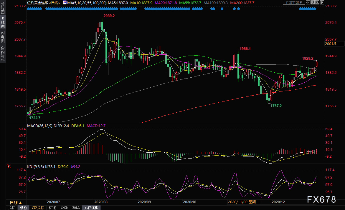Switch to 分时图 view in left sidebar
345x210 pixels.
pyautogui.click(x=3, y=8)
